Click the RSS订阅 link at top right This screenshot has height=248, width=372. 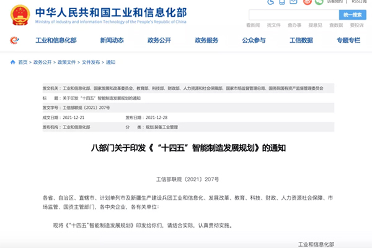point(359,1)
